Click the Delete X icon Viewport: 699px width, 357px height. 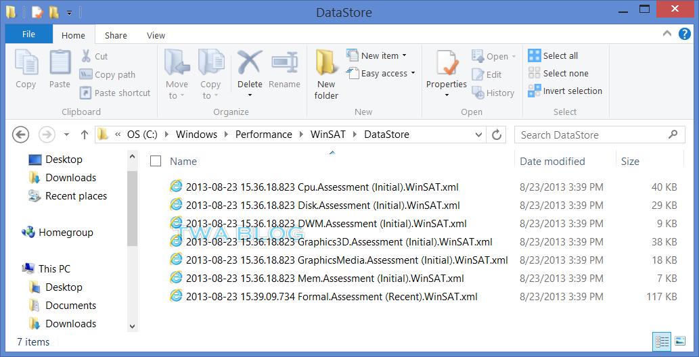coord(250,62)
